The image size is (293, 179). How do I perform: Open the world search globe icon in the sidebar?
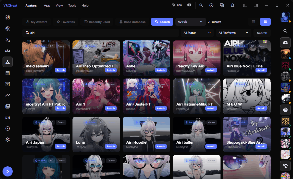pos(7,29)
